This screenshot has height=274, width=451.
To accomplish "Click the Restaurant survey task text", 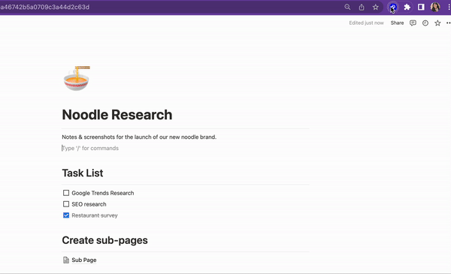I will tap(95, 215).
